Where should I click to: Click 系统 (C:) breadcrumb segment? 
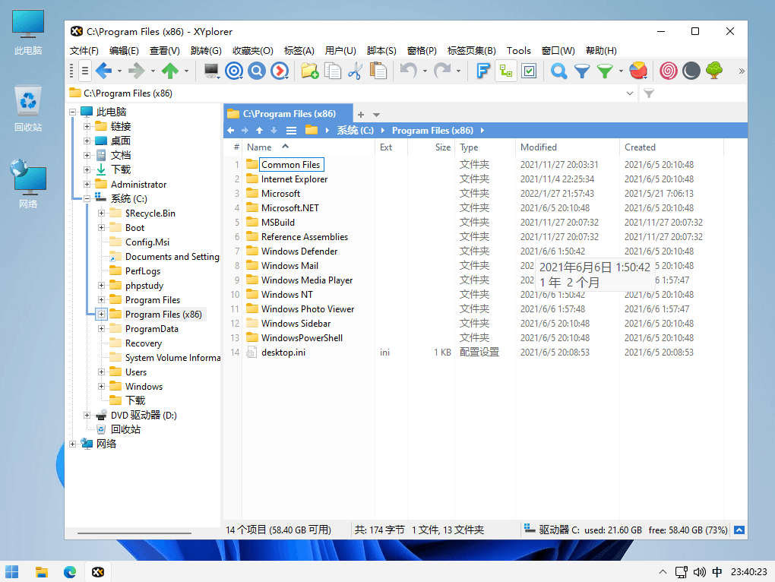[x=355, y=131]
